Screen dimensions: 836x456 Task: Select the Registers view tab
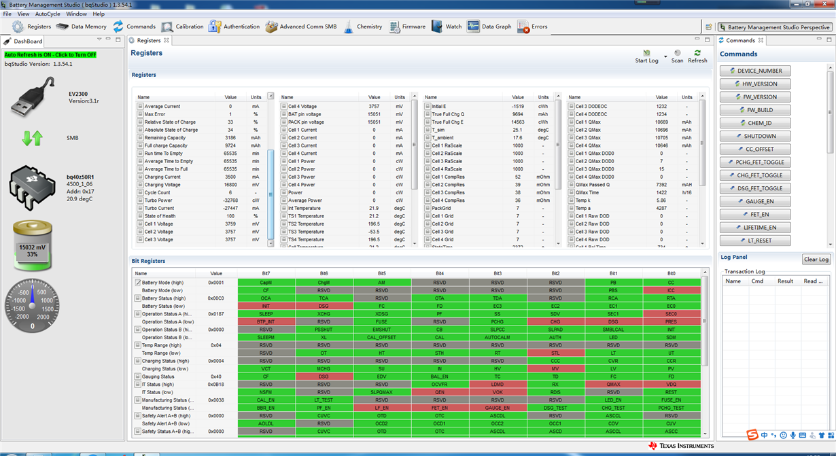coord(149,41)
